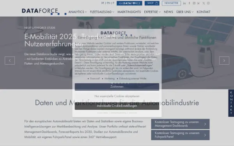Expand the Fleetsales360 menu chevron

(113, 12)
